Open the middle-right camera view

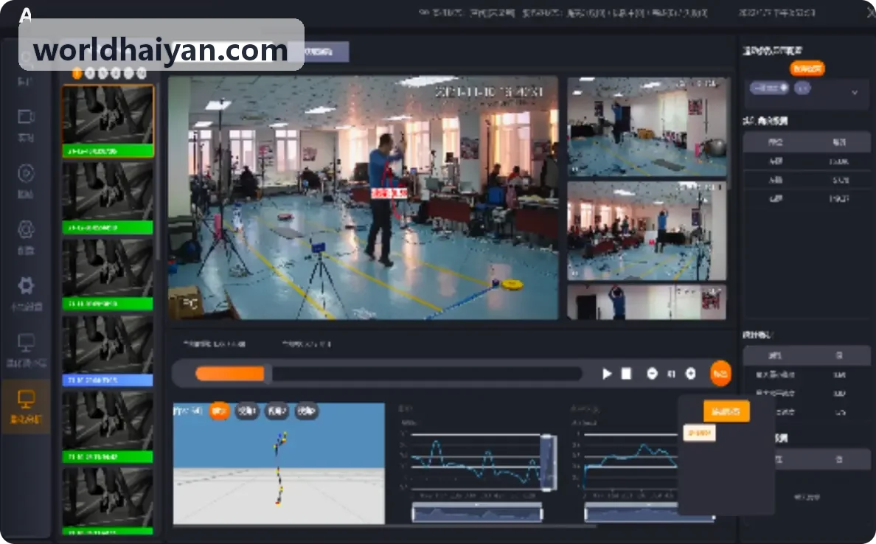[647, 231]
